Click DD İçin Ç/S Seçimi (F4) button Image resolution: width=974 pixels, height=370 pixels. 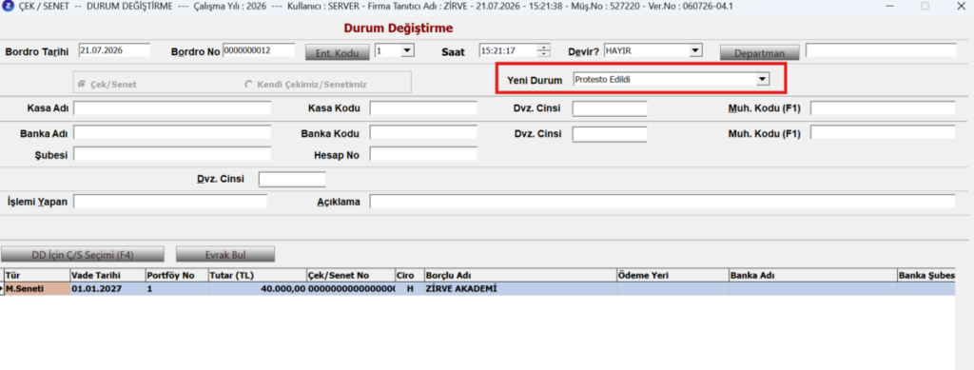coord(83,254)
